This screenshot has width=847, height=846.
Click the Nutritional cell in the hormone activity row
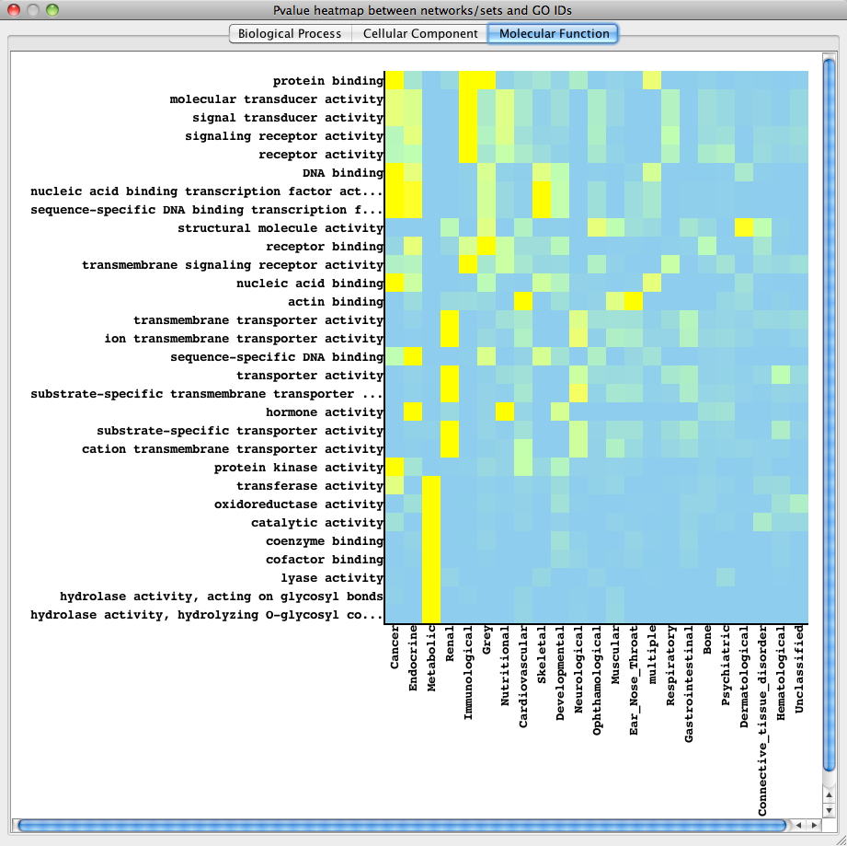(x=505, y=412)
